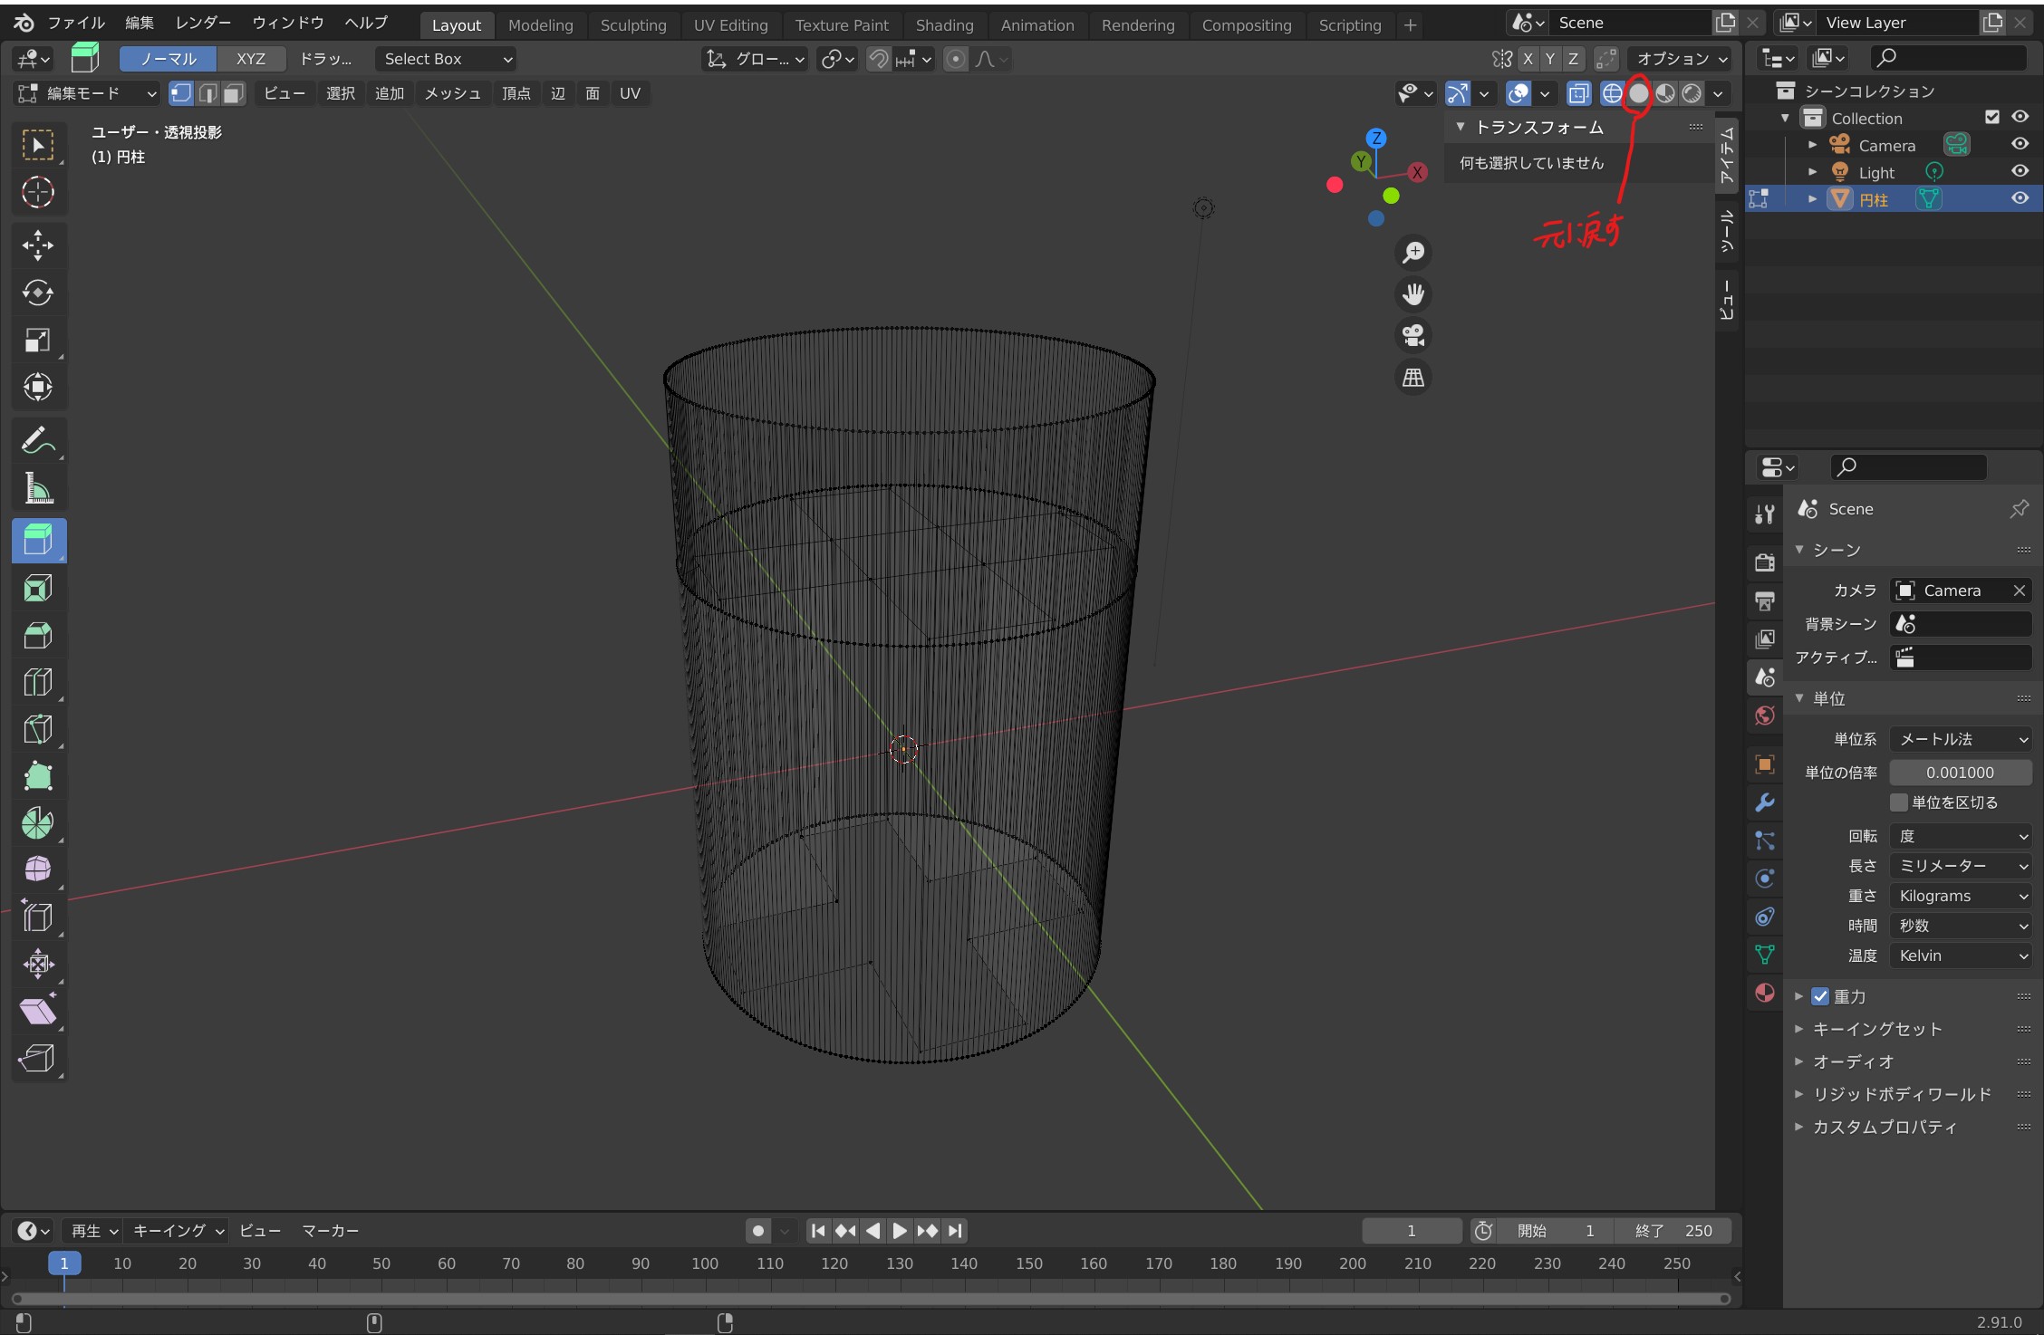The image size is (2044, 1335).
Task: Switch to solid viewport shading
Action: pos(1638,93)
